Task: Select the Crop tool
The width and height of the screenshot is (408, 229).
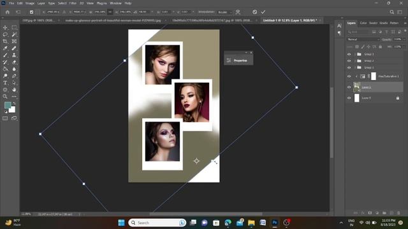Action: (5, 41)
